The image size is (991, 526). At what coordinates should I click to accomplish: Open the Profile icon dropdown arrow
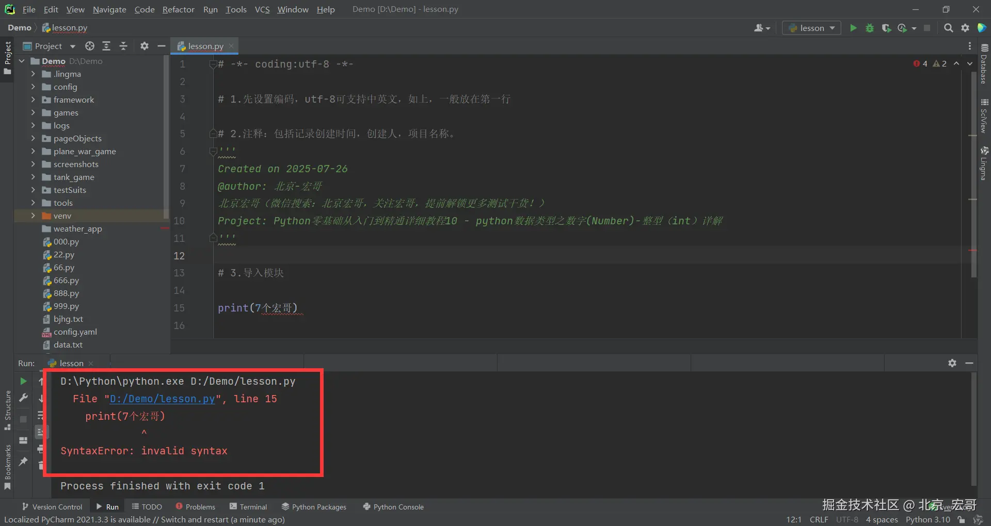click(914, 28)
